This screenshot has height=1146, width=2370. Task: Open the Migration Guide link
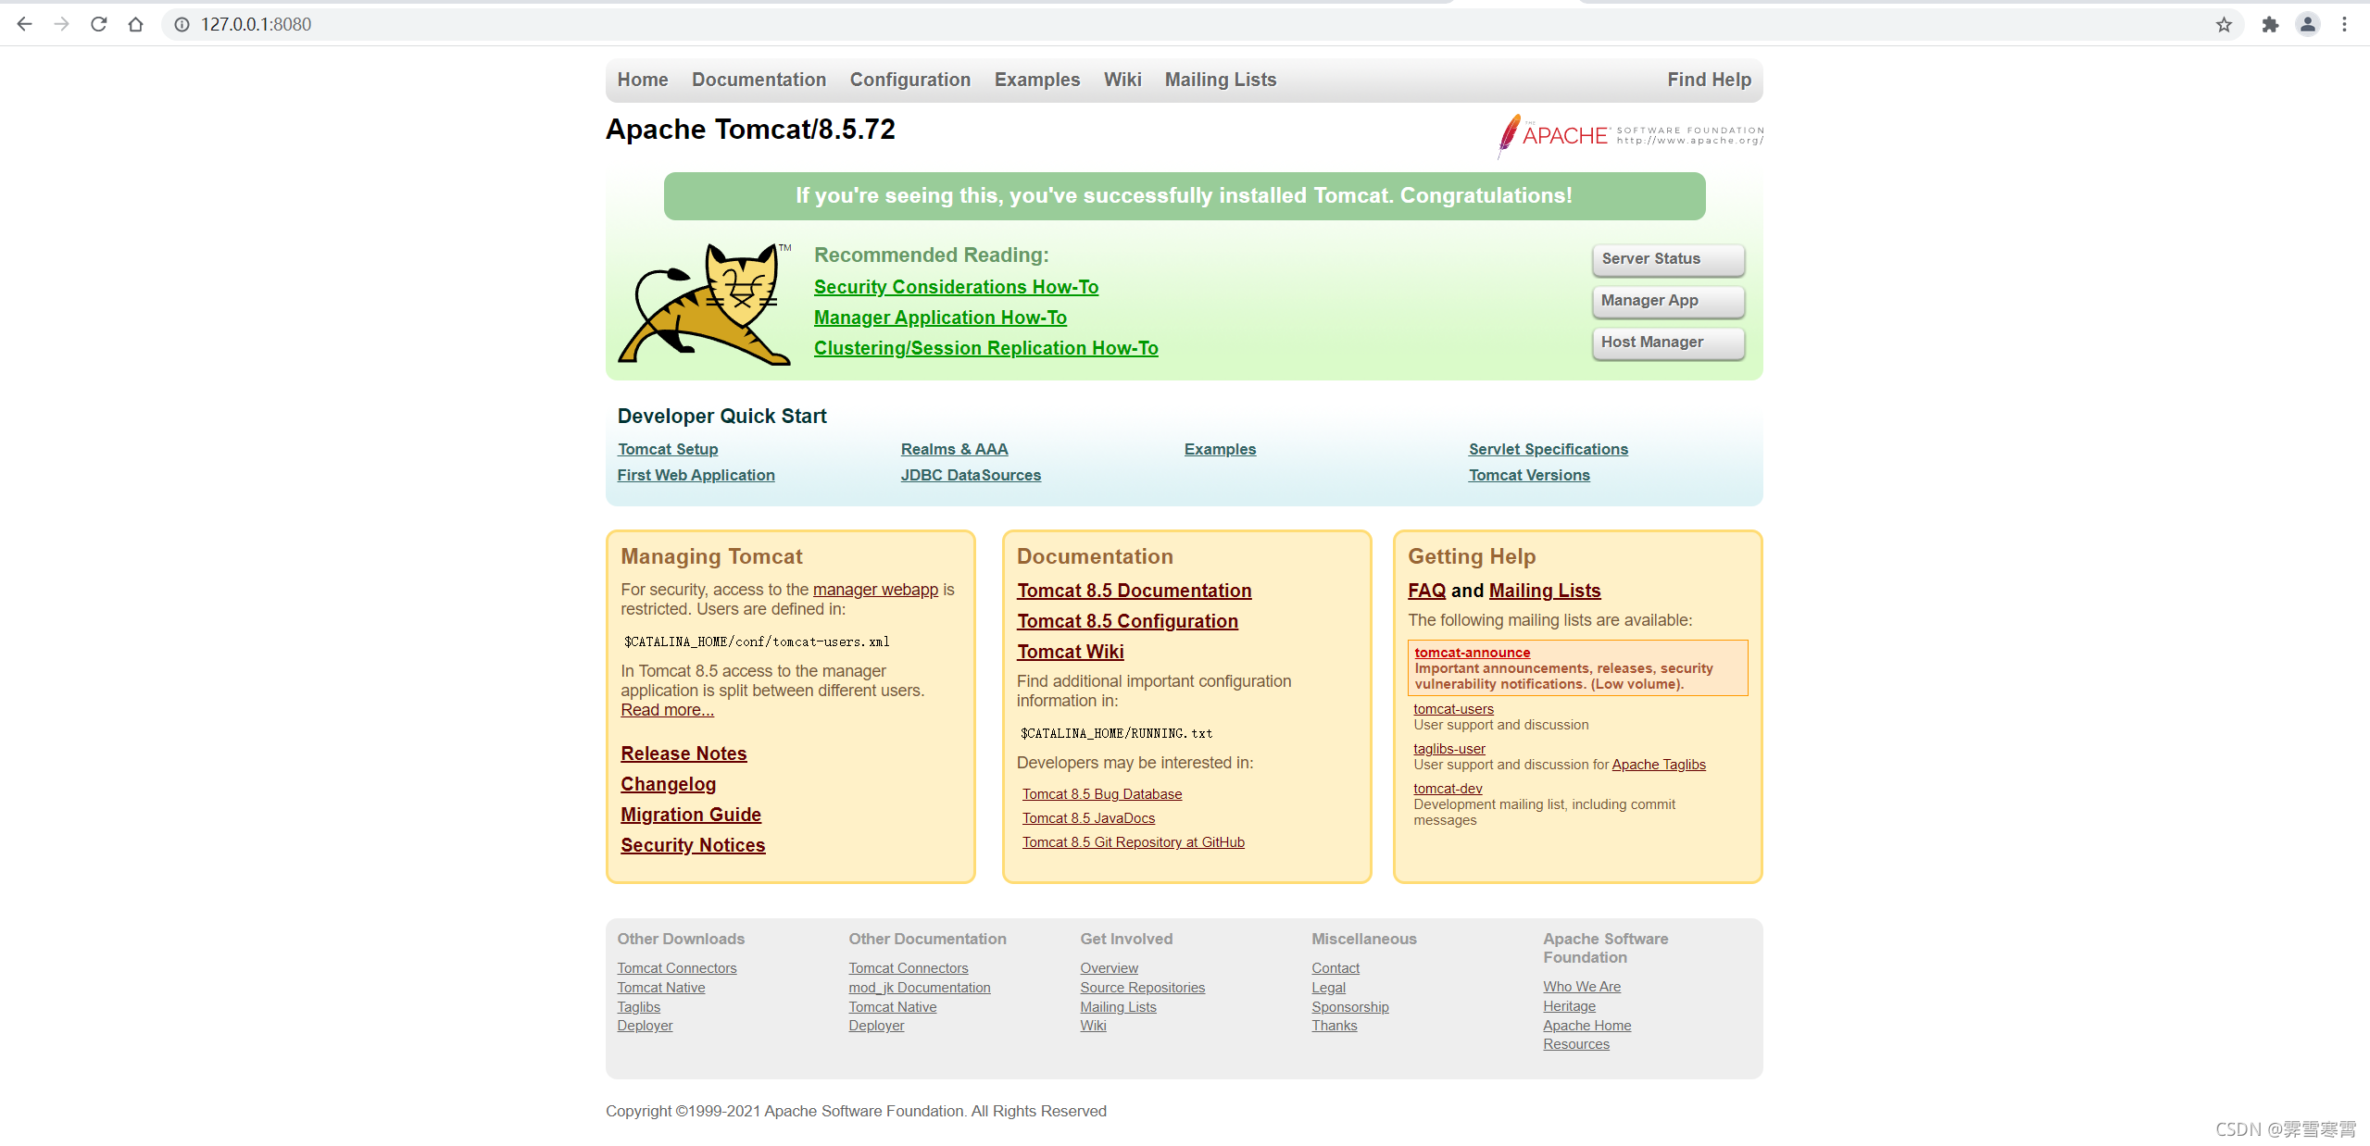click(690, 815)
